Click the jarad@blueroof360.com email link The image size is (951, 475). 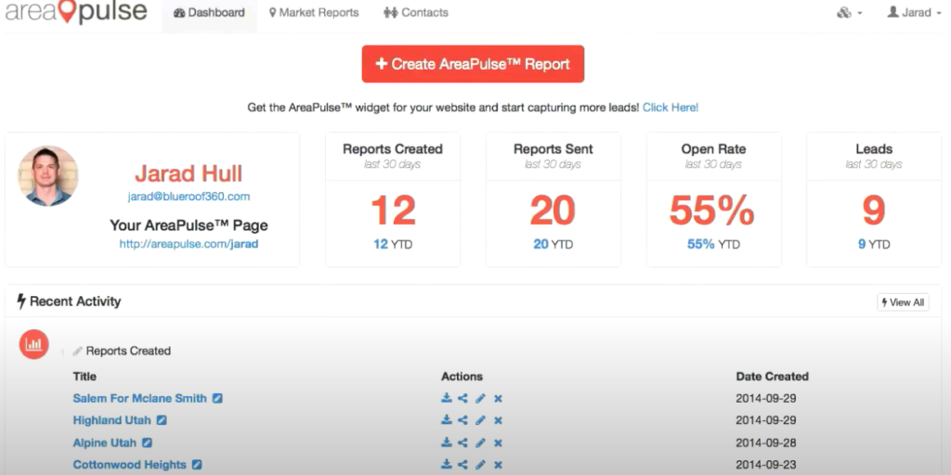189,197
